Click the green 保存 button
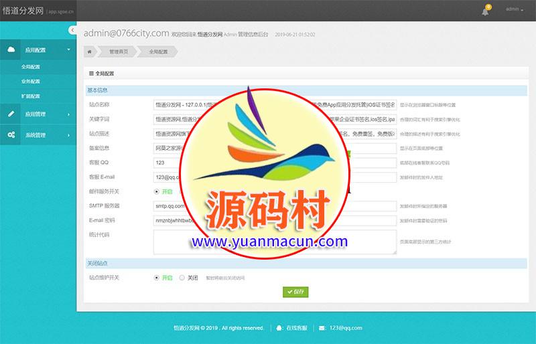Viewport: 536px width, 344px height. click(x=295, y=292)
